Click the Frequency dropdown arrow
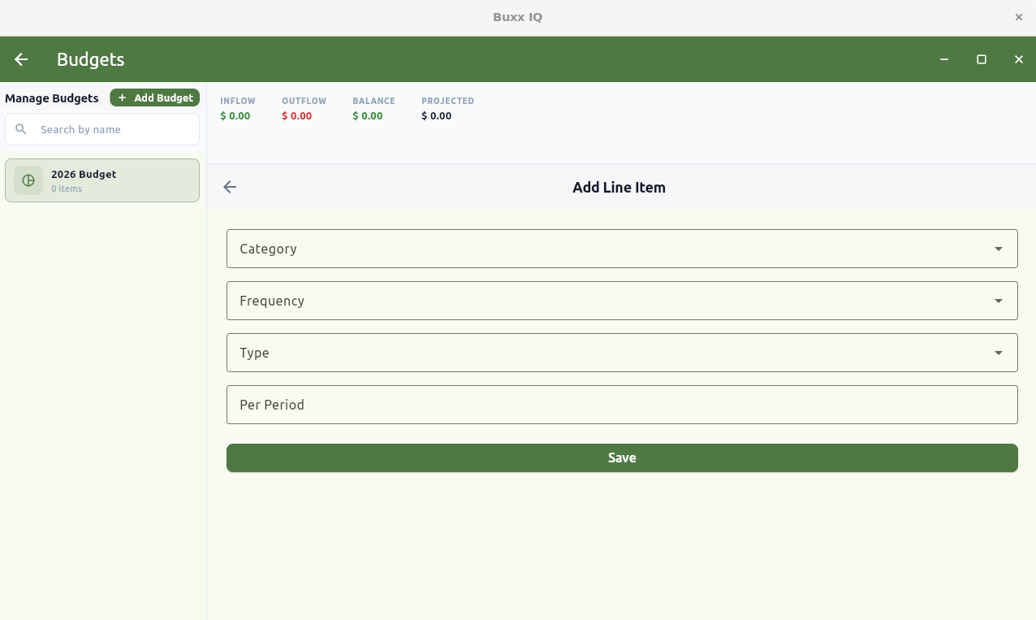Image resolution: width=1036 pixels, height=620 pixels. click(x=999, y=301)
